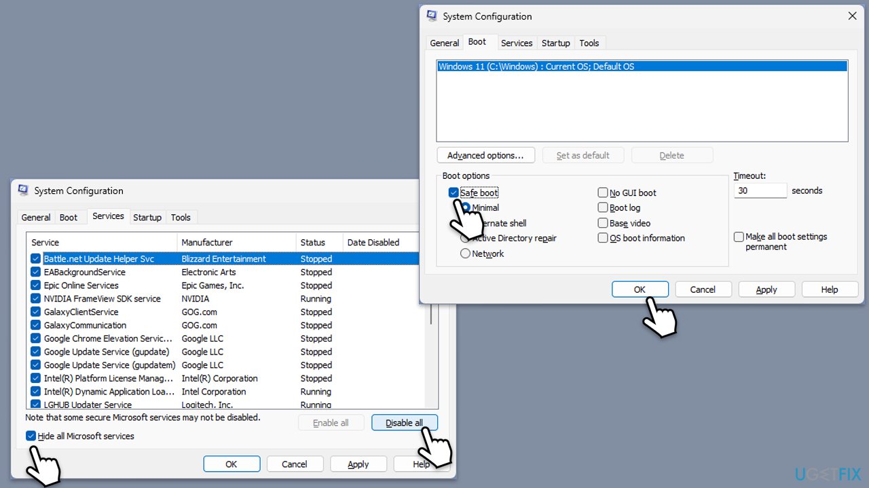Close the Boot System Configuration window
The image size is (869, 488).
[x=853, y=16]
